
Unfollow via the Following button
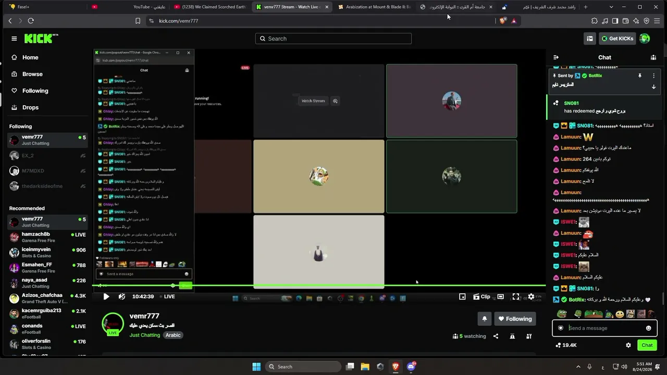pos(515,319)
